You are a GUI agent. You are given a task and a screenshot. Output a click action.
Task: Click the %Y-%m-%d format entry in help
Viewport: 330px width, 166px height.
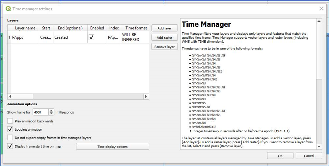click(x=199, y=83)
